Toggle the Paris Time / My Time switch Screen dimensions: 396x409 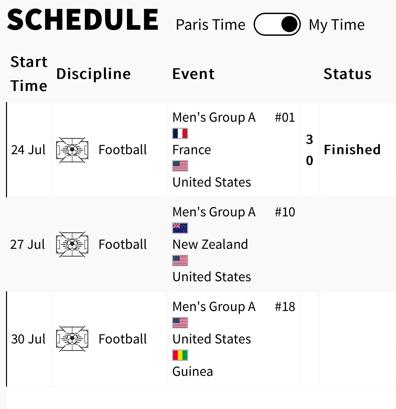[277, 24]
